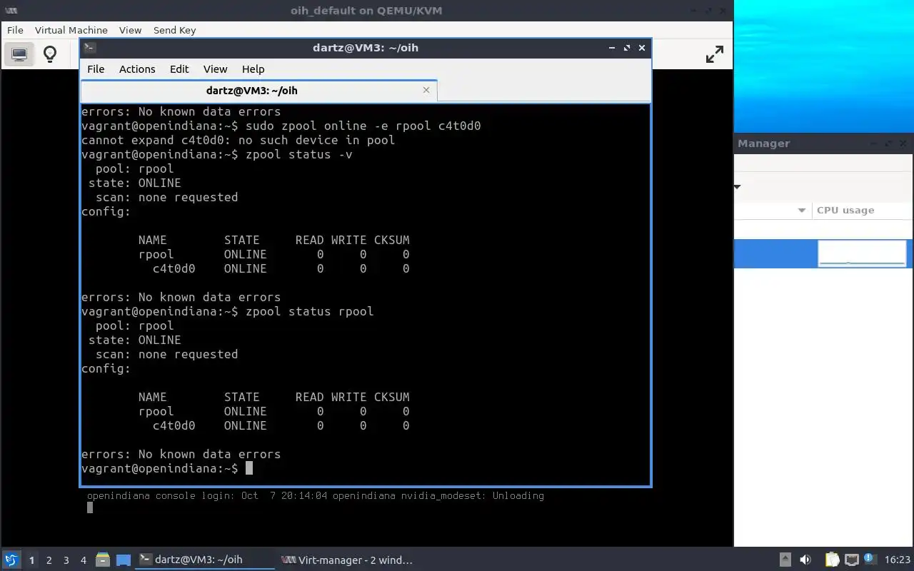This screenshot has width=914, height=571.
Task: Activate Virt-manager taskbar entry
Action: point(348,560)
